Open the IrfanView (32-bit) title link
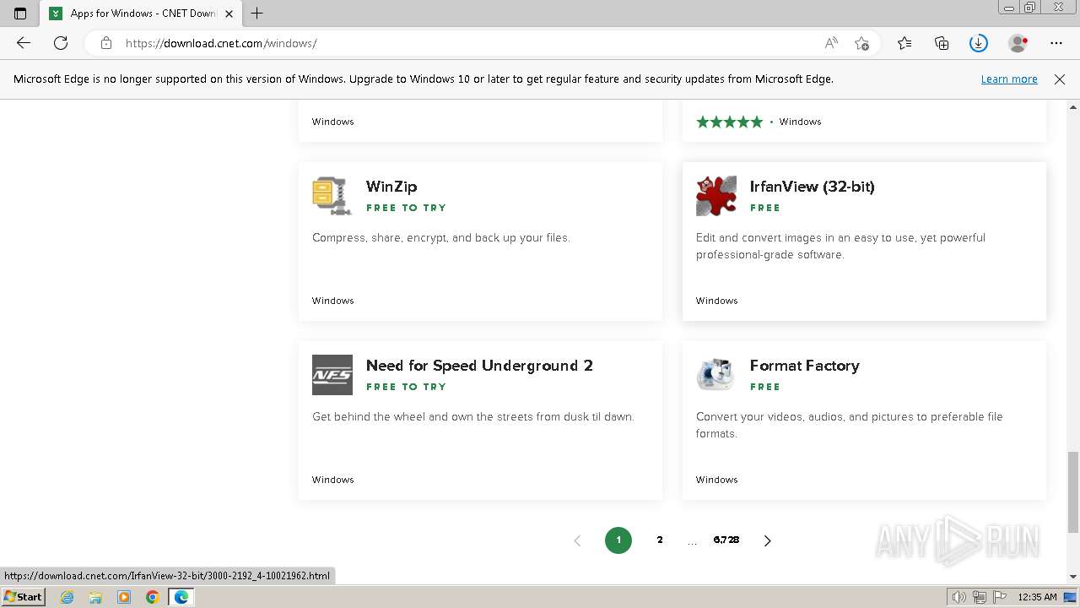Image resolution: width=1080 pixels, height=608 pixels. tap(812, 187)
